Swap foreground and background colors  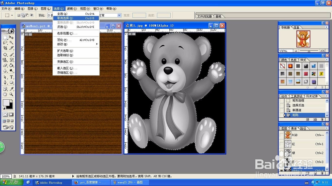[12, 100]
